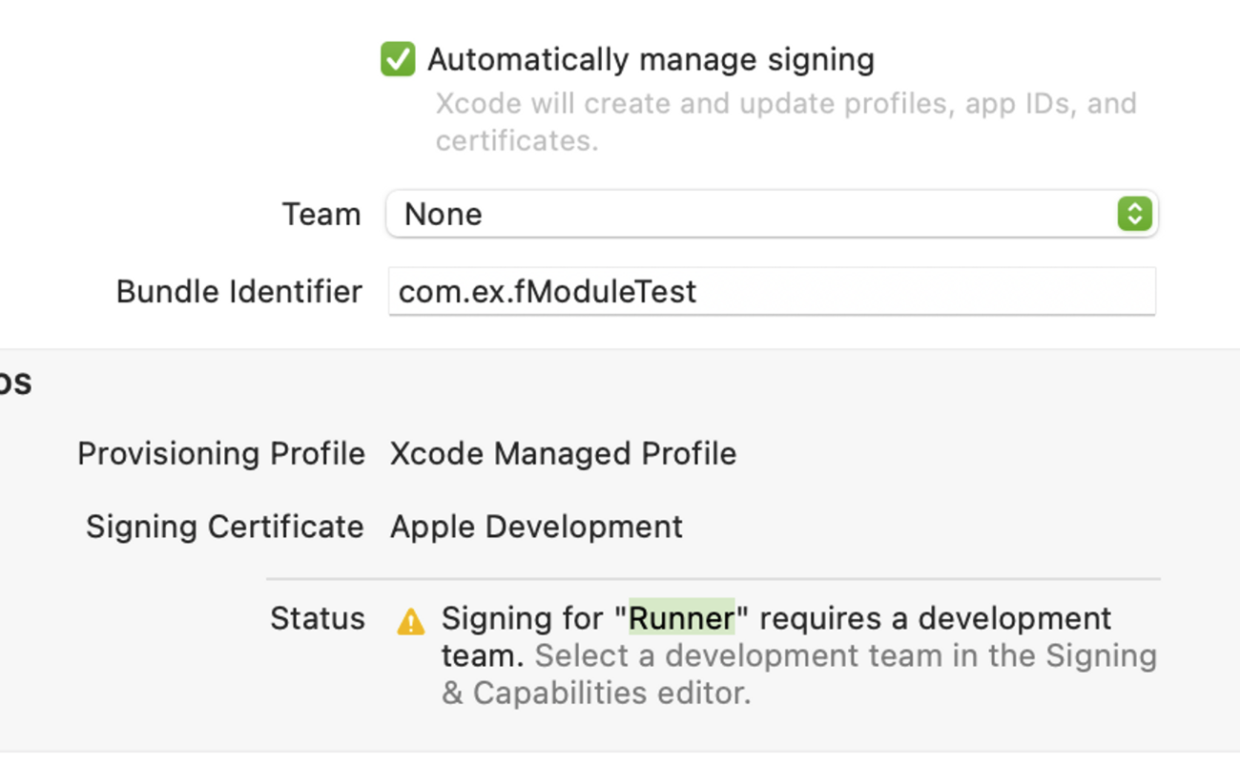
Task: Toggle the Automatically manage signing checkbox
Action: pos(398,59)
